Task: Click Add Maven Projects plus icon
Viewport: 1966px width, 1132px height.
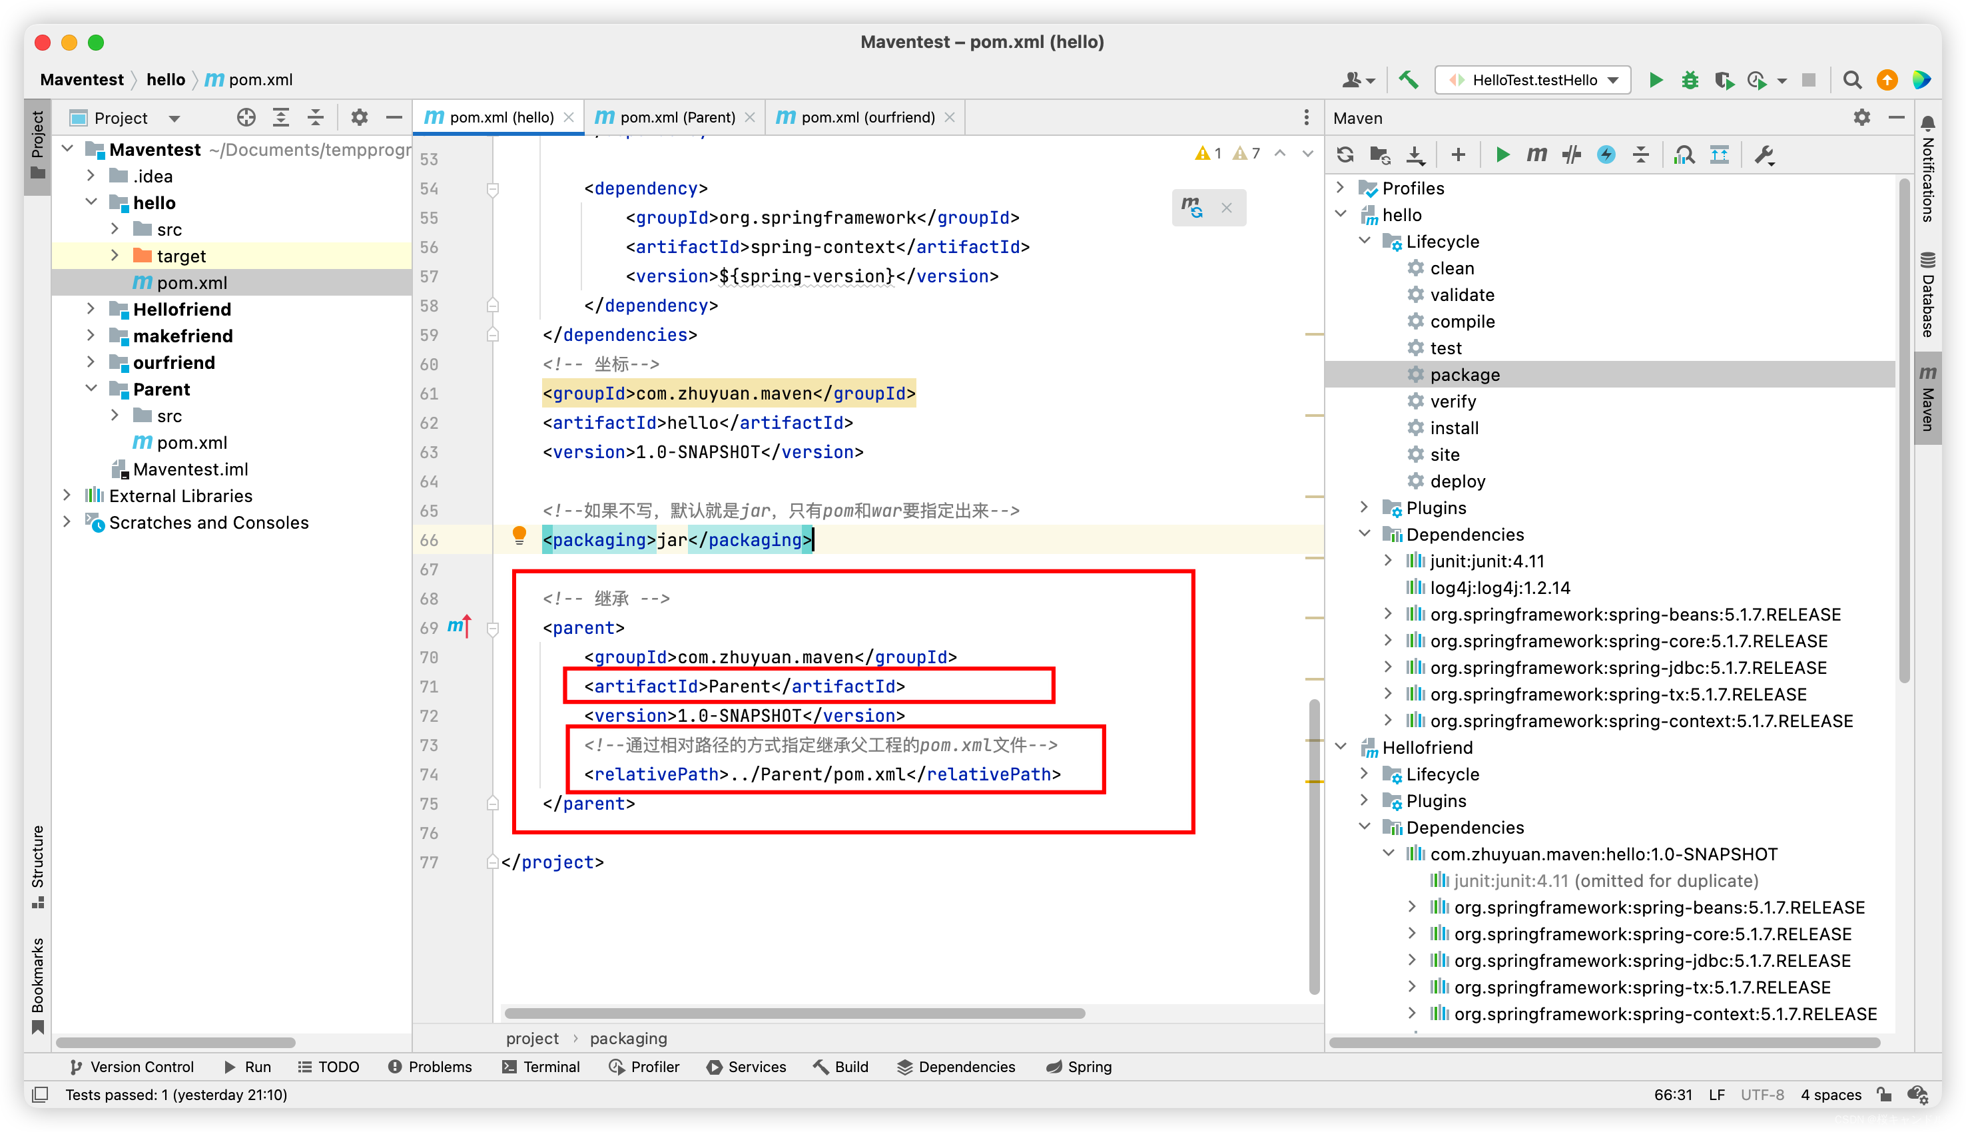Action: [x=1459, y=154]
